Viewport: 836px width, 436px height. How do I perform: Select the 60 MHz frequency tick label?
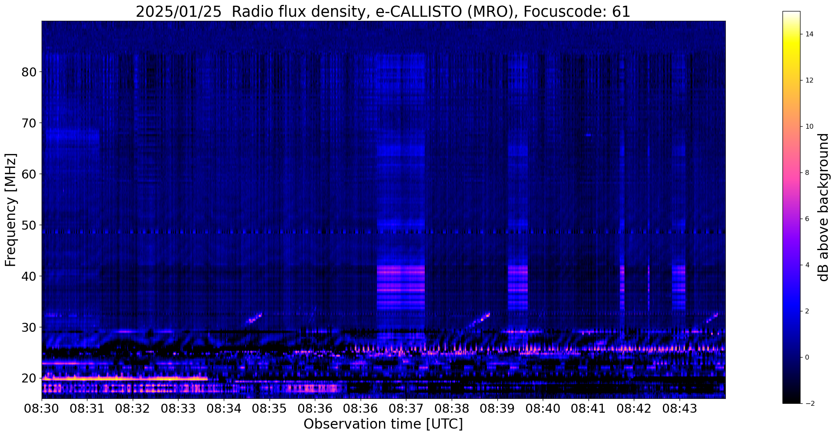pos(29,174)
